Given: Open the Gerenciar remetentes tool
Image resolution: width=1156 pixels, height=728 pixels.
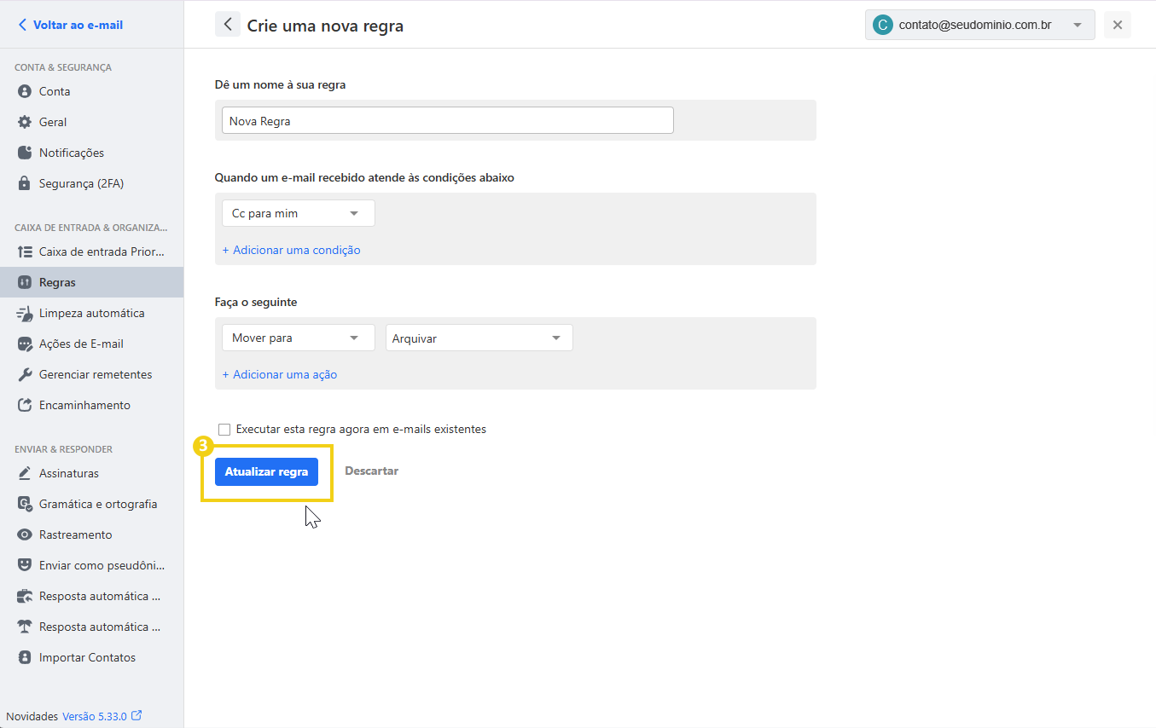Looking at the screenshot, I should tap(26, 374).
